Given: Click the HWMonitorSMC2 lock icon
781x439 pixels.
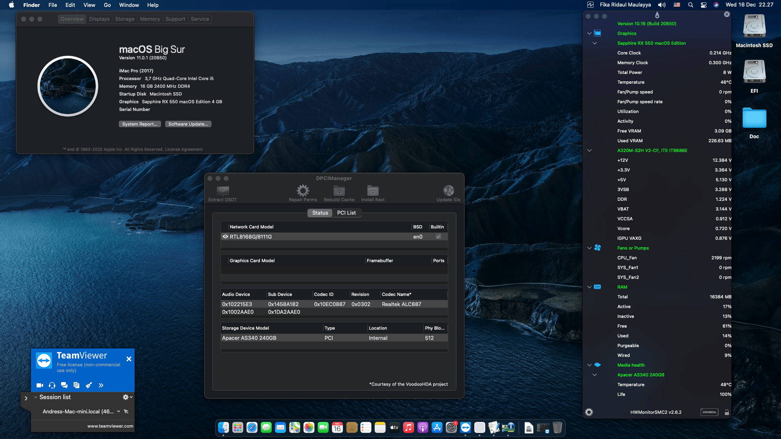Looking at the screenshot, I should (x=727, y=412).
